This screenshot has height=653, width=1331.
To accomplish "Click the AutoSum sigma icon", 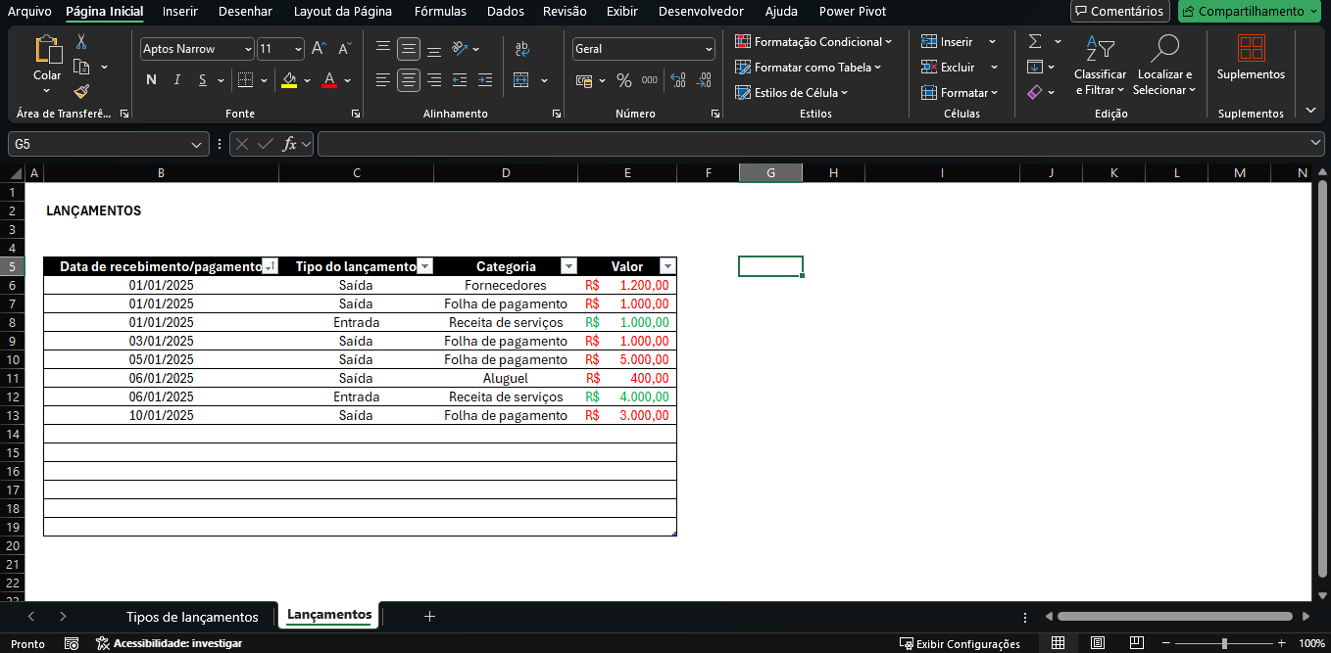I will coord(1035,41).
